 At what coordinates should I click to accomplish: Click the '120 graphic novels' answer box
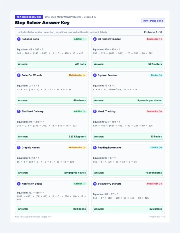(x=52, y=173)
